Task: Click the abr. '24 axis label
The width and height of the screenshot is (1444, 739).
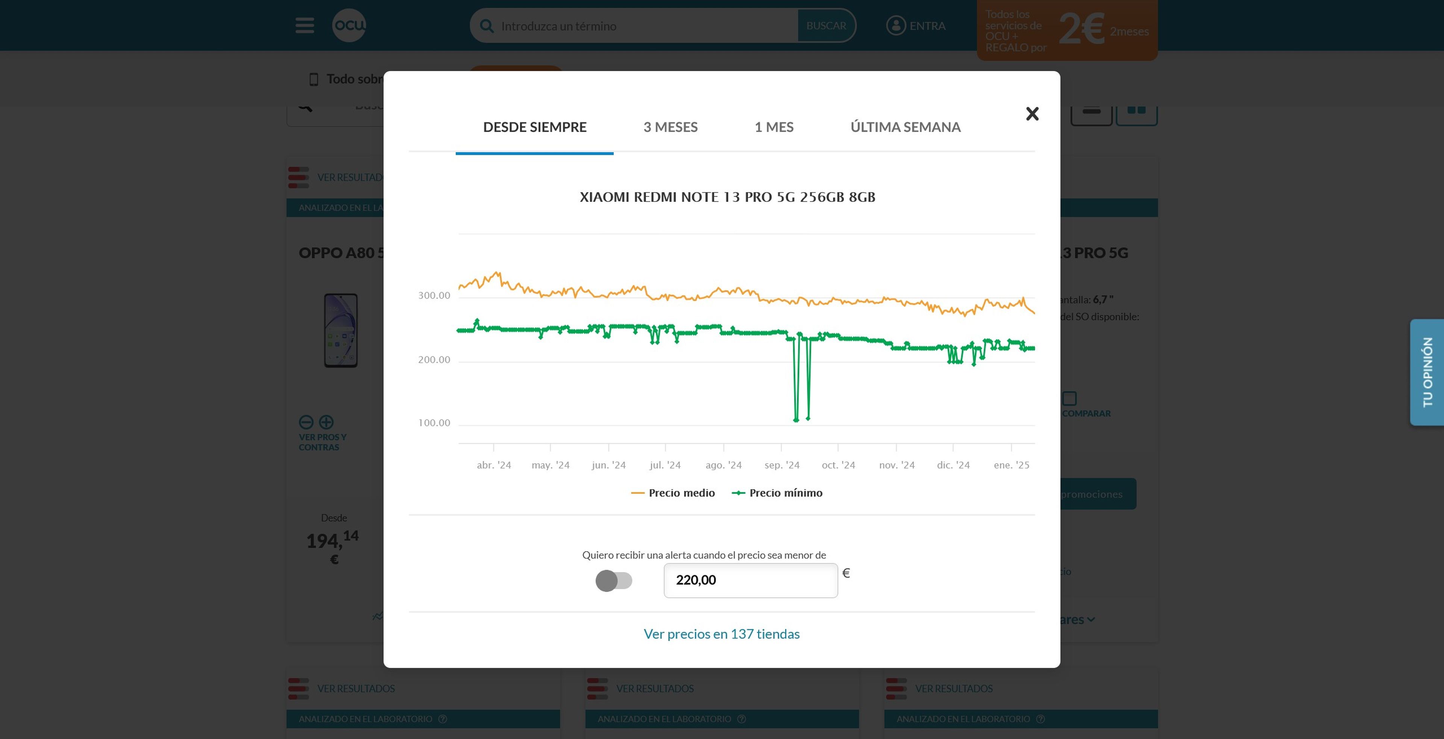Action: tap(493, 465)
